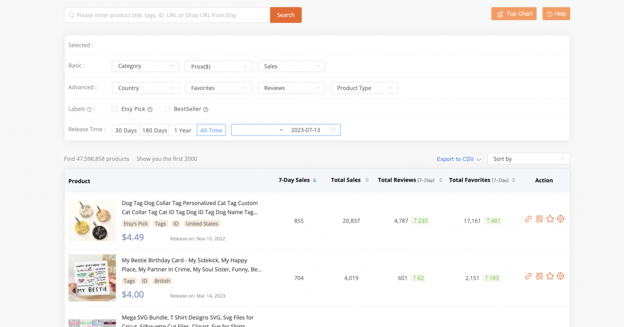This screenshot has height=327, width=624.
Task: Click the product analysis icon for My Bestie card
Action: tap(539, 276)
